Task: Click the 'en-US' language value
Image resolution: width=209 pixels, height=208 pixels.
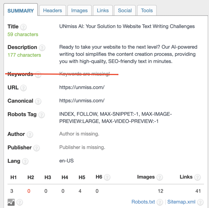Action: click(x=66, y=161)
